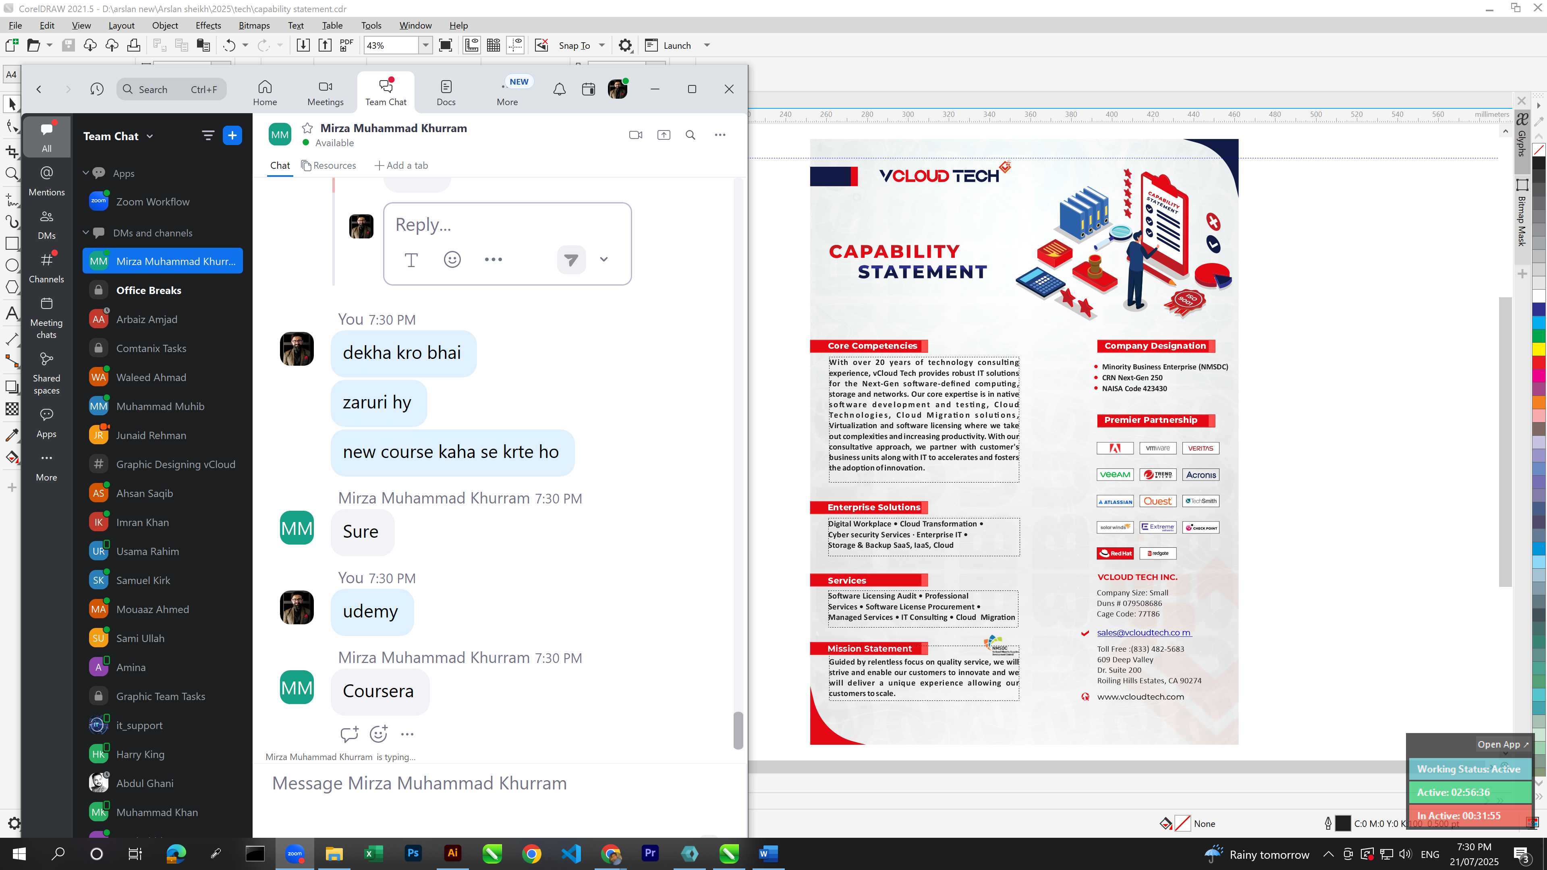The image size is (1547, 870).
Task: Open chat filter icon in Team Chat
Action: tap(208, 136)
